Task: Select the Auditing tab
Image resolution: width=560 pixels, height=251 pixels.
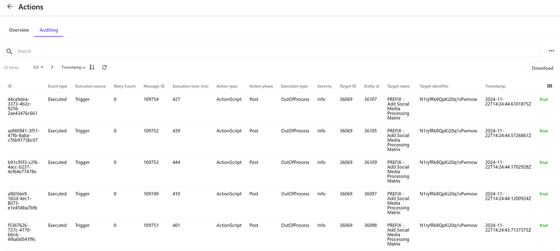Action: tap(49, 30)
